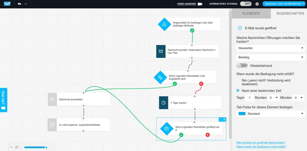Select Nach einer bestimmten Zeit radio
This screenshot has width=307, height=151.
238,90
